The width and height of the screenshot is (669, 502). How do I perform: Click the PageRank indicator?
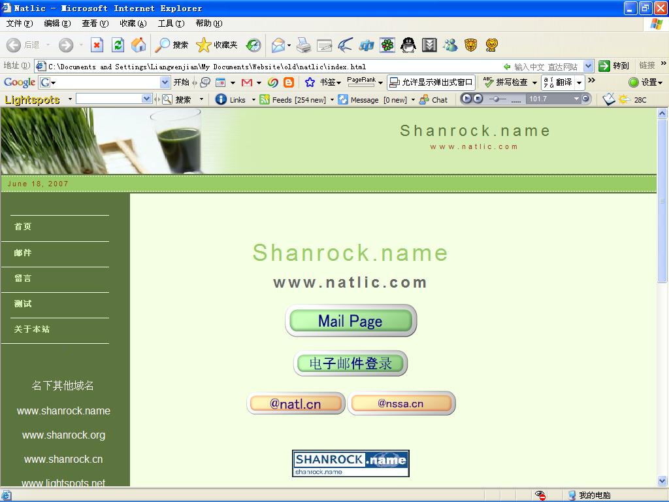[x=361, y=82]
